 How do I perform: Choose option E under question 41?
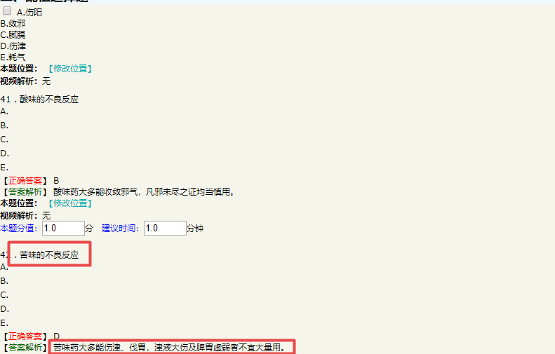[x=4, y=168]
